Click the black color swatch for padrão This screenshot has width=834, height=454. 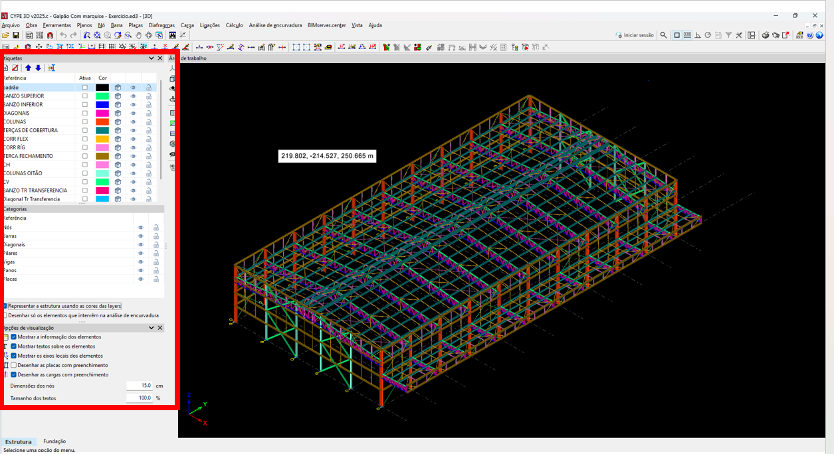(x=102, y=88)
